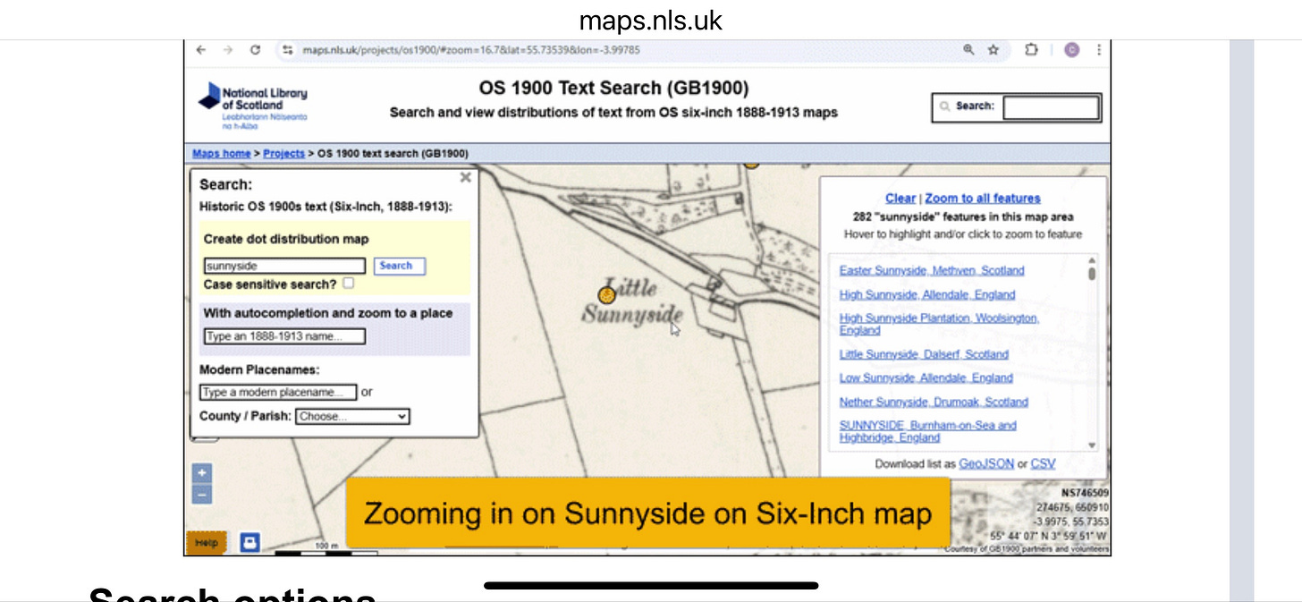Open site information icon in address bar

(288, 50)
